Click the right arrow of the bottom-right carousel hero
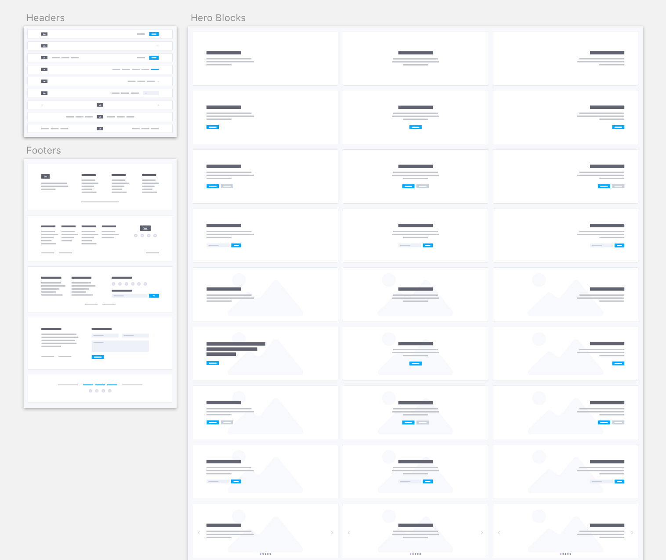The width and height of the screenshot is (666, 560). pyautogui.click(x=632, y=532)
